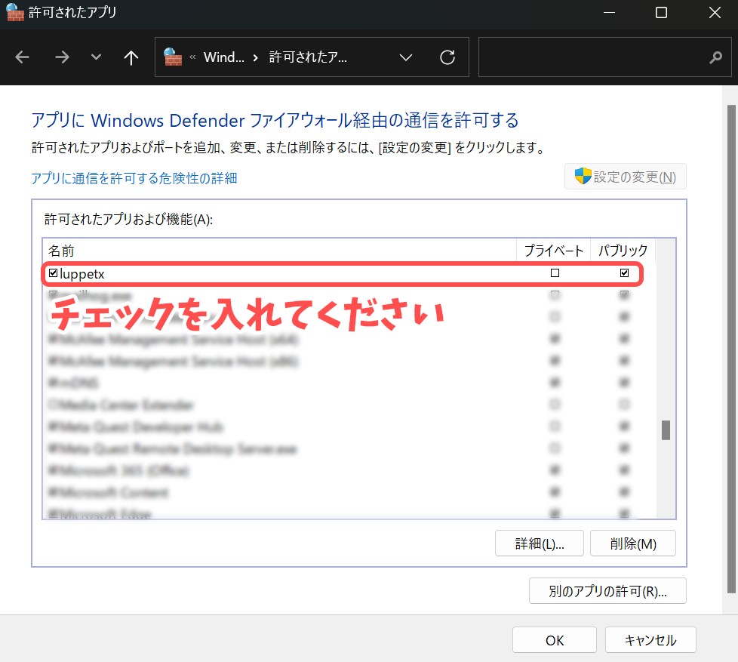The width and height of the screenshot is (738, 662).
Task: Expand the hidden breadcrumb « chevron
Action: tap(192, 57)
